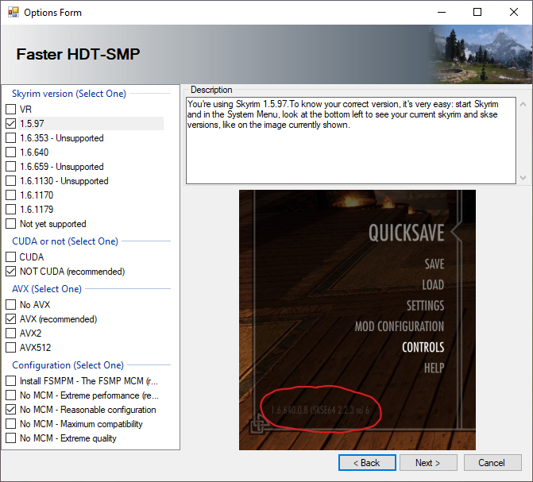Toggle AVX (recommended) checkbox
The image size is (533, 482).
(x=11, y=319)
